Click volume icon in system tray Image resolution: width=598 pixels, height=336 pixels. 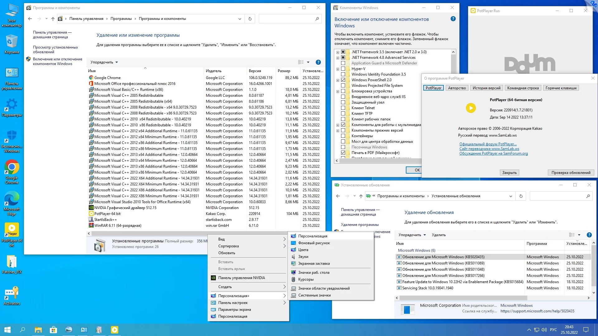pos(544,330)
